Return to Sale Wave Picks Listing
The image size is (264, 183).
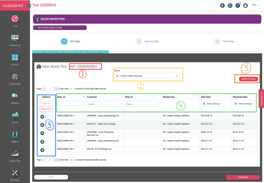click(x=60, y=28)
